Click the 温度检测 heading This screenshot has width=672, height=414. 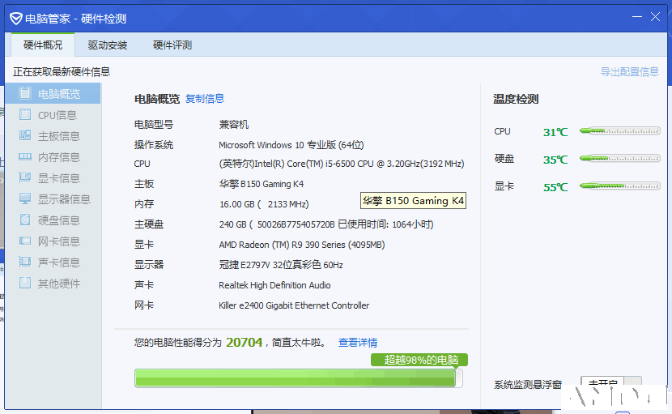click(516, 99)
